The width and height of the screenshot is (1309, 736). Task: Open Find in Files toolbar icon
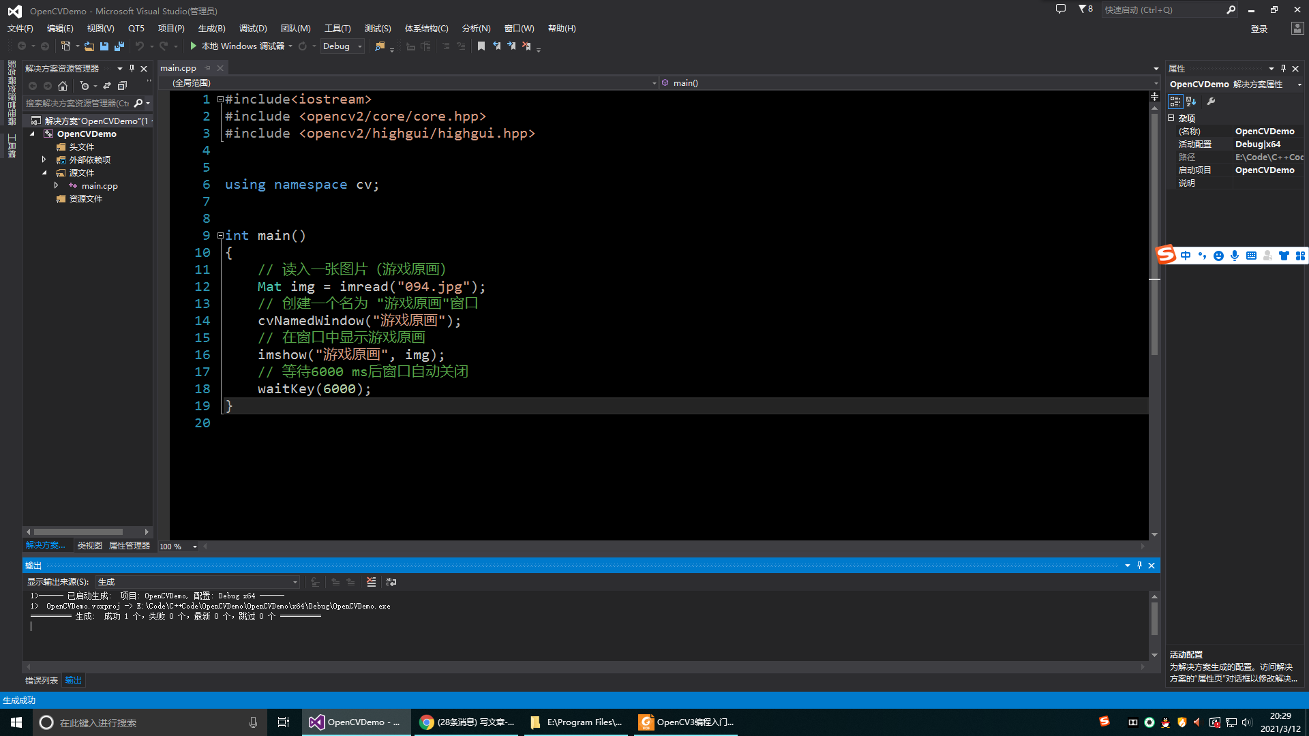[x=380, y=46]
